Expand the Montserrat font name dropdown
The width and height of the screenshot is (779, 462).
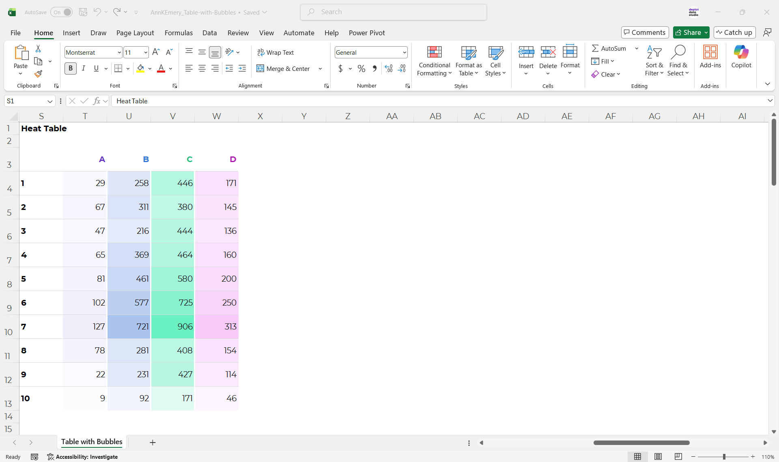click(x=119, y=53)
